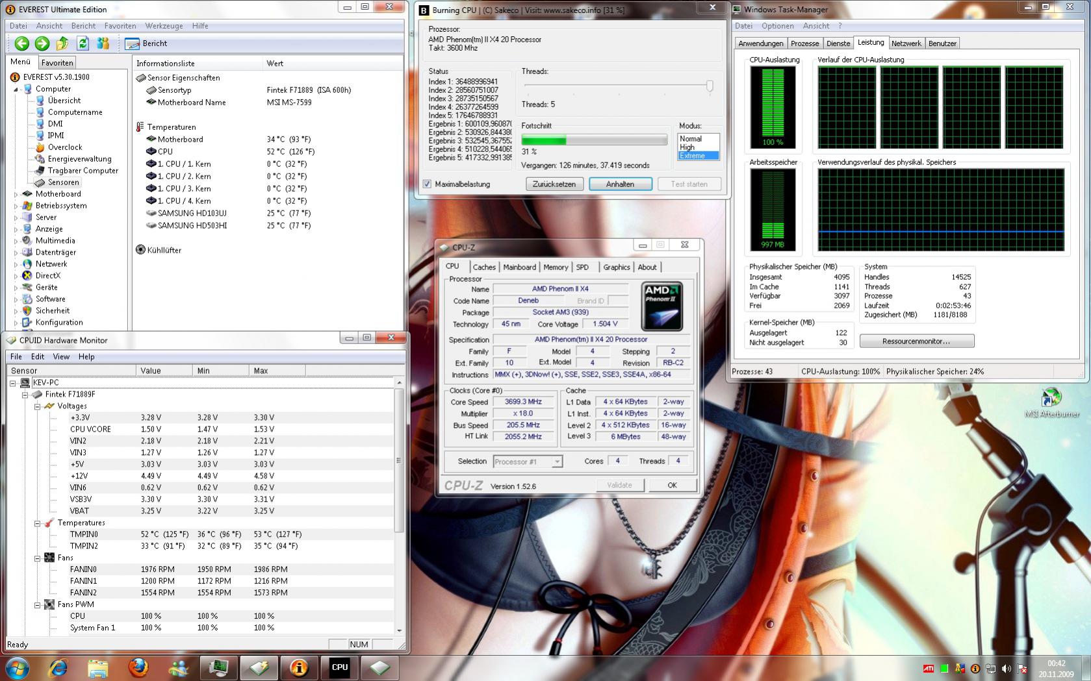Toggle the Maximalbelastung checkbox

pyautogui.click(x=427, y=184)
